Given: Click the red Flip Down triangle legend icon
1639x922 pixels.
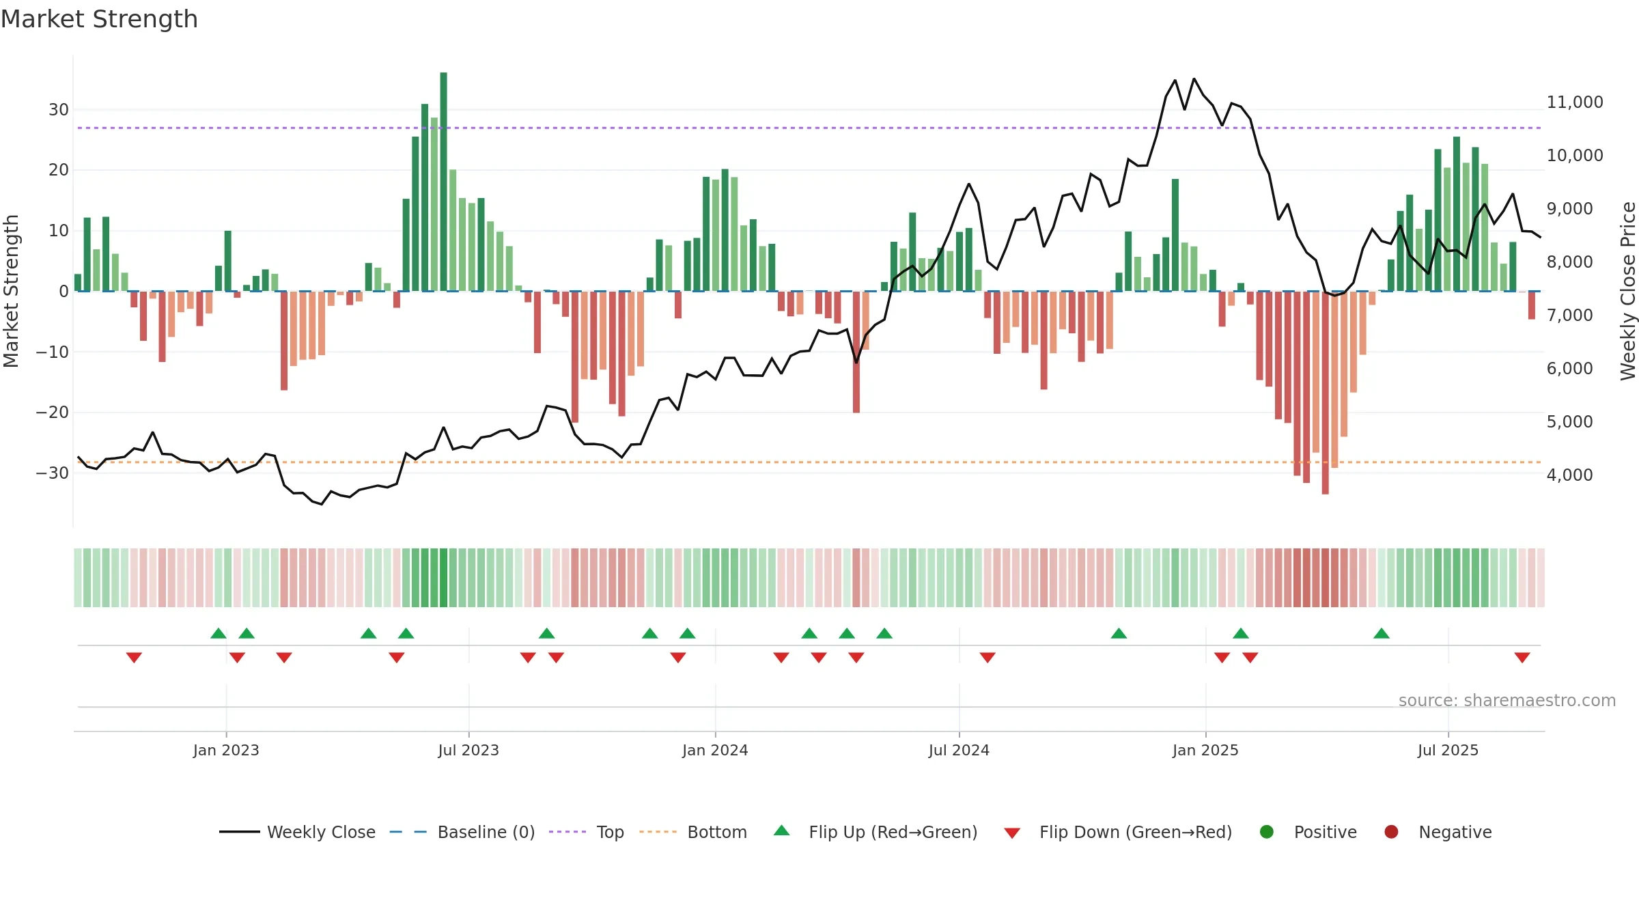Looking at the screenshot, I should click(1012, 833).
